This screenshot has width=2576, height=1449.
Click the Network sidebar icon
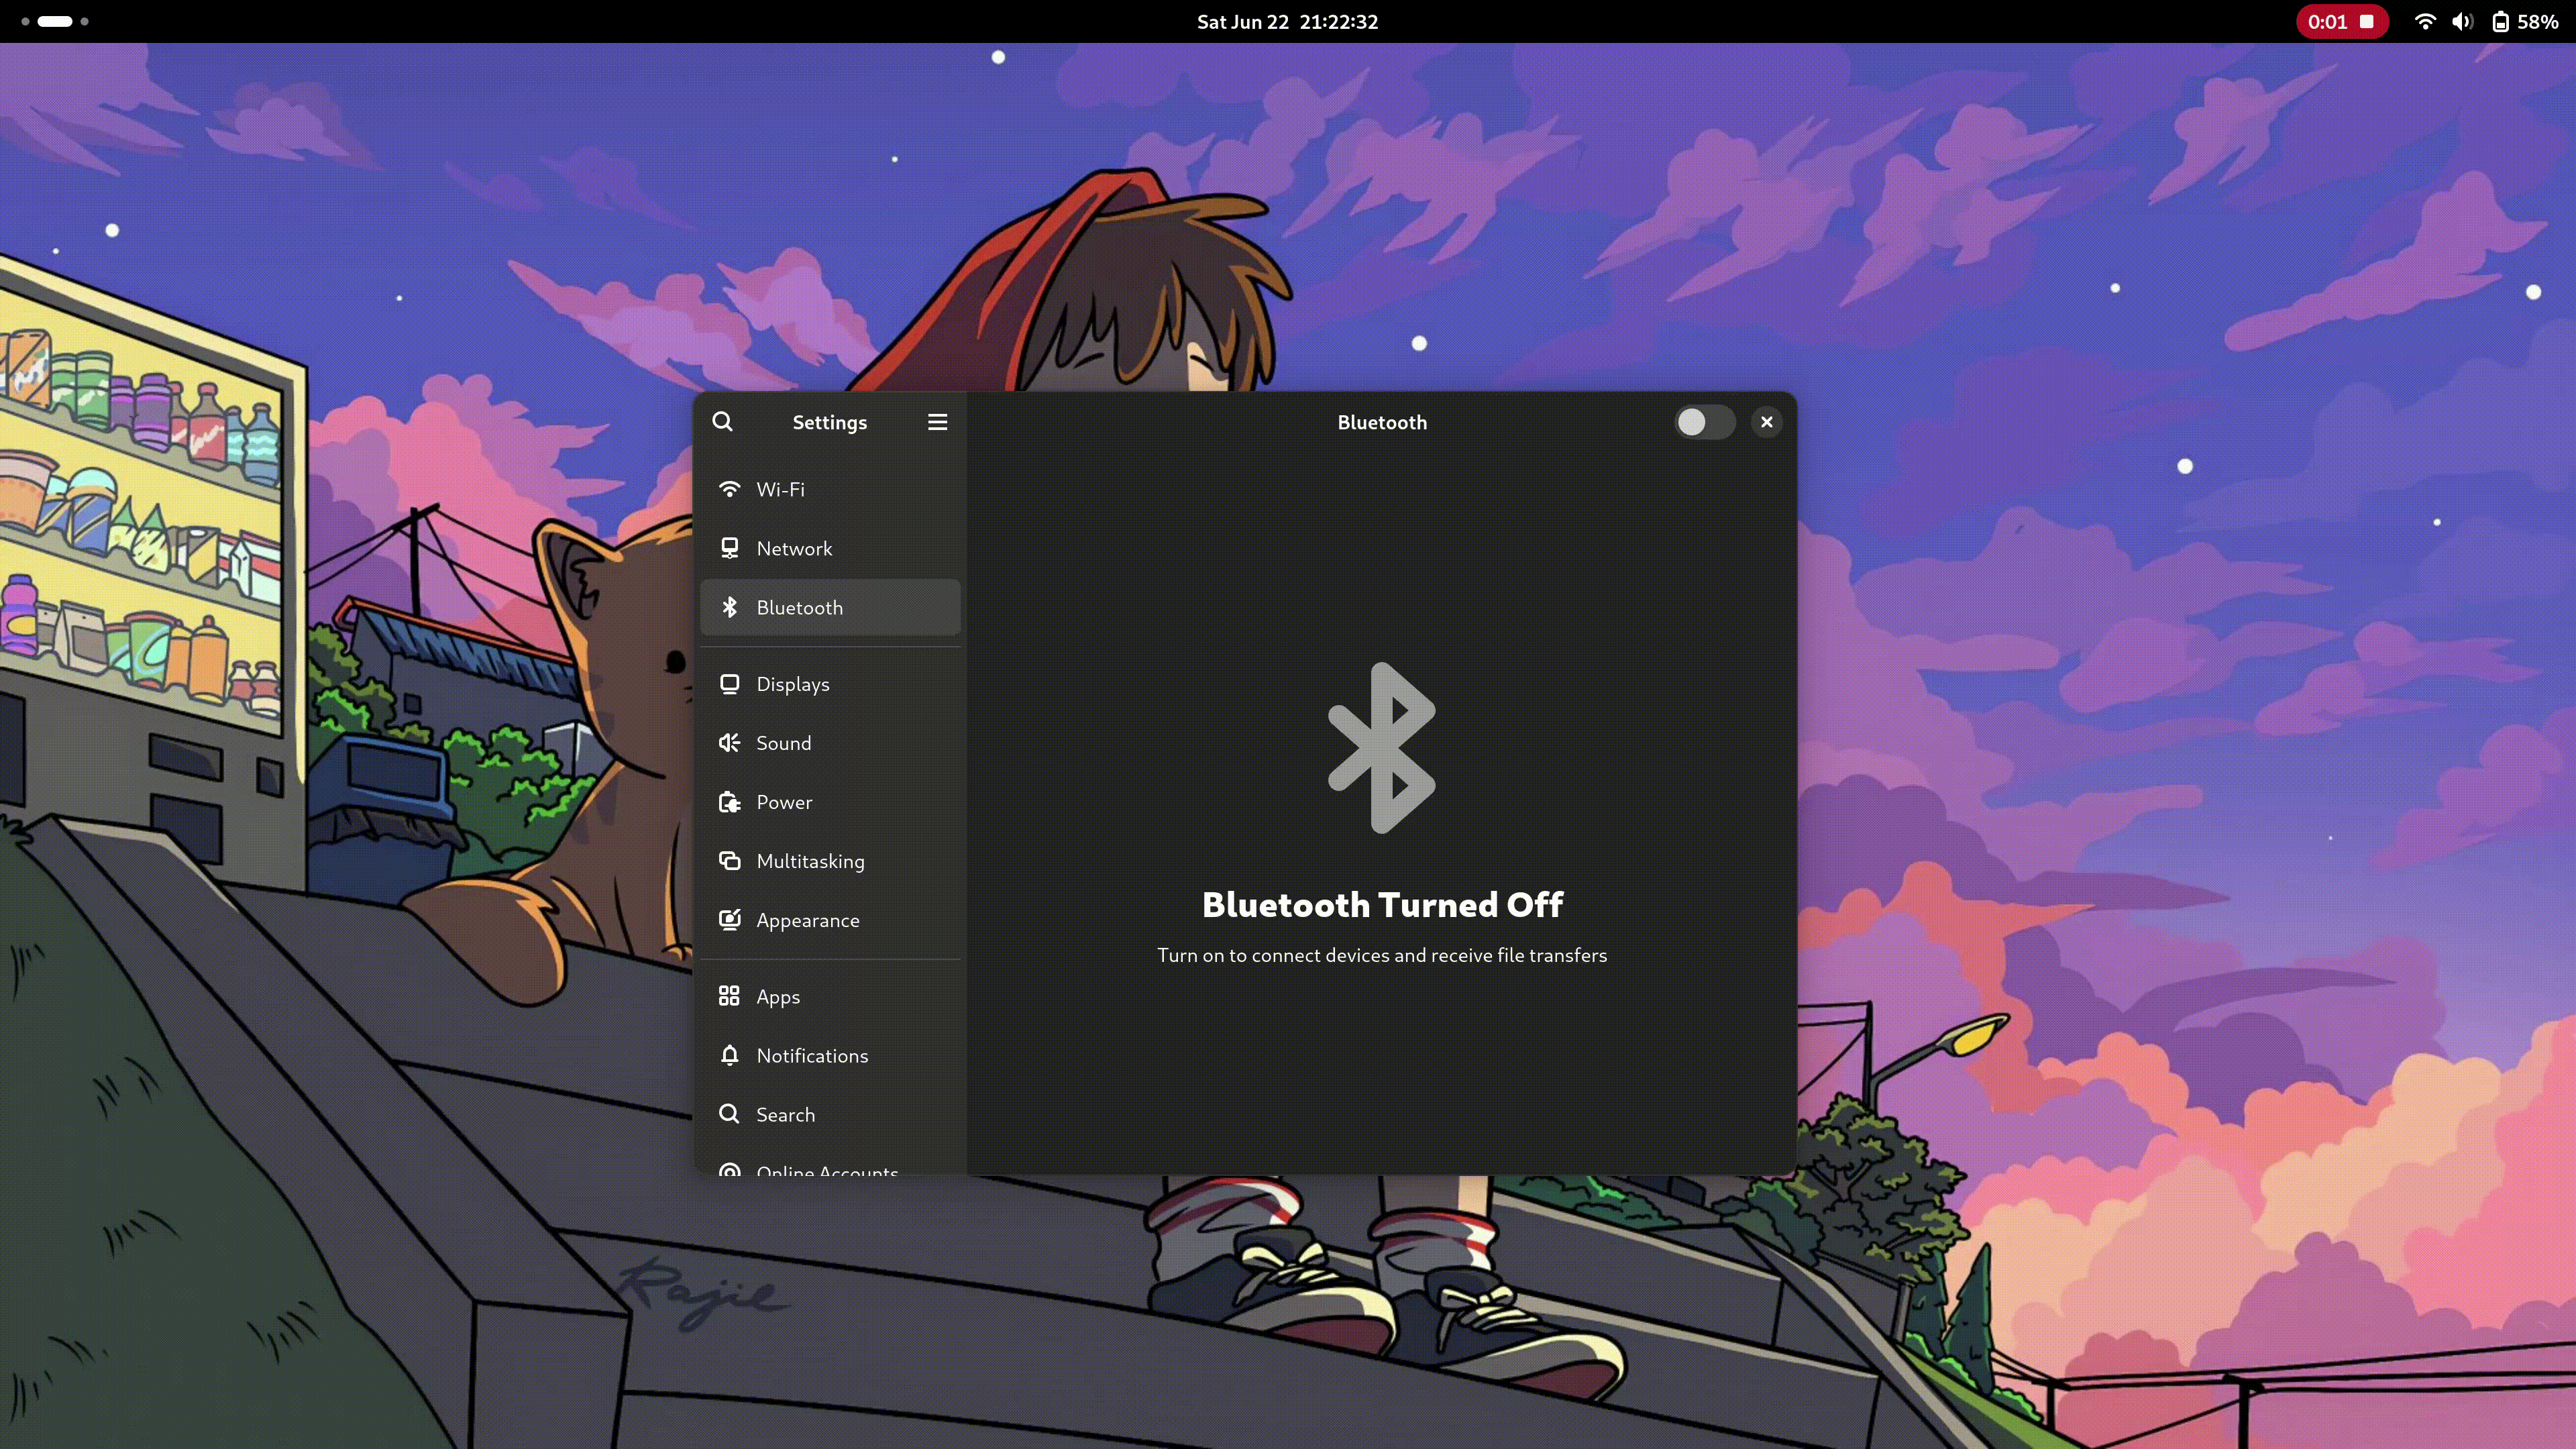click(x=730, y=548)
